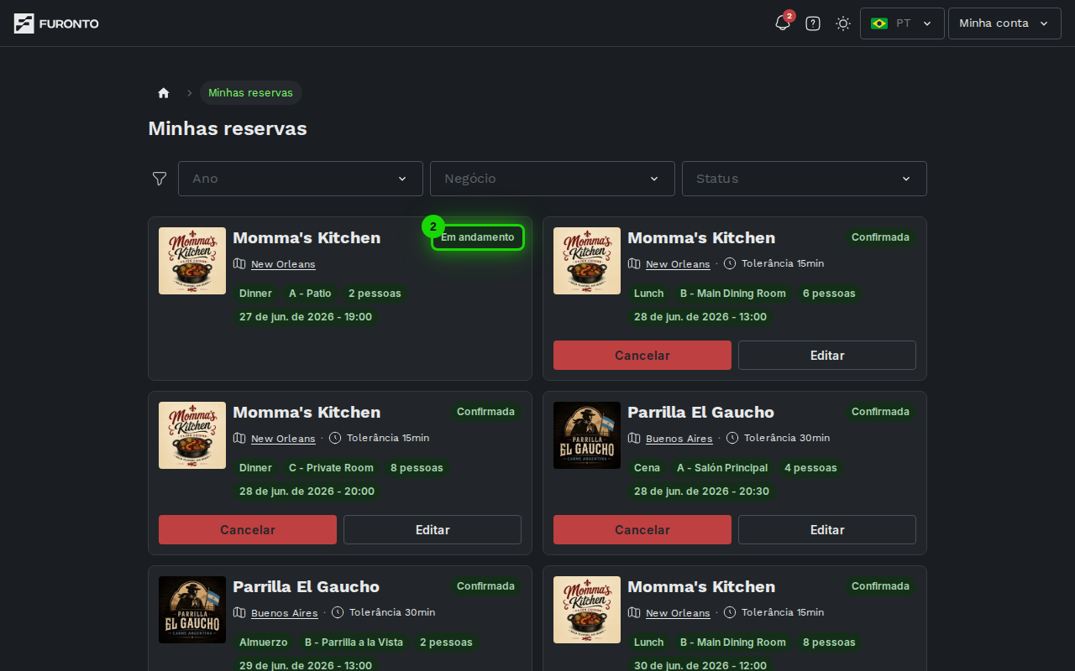Click the "Minhas reservas" page heading
This screenshot has height=671, width=1075.
(x=228, y=128)
